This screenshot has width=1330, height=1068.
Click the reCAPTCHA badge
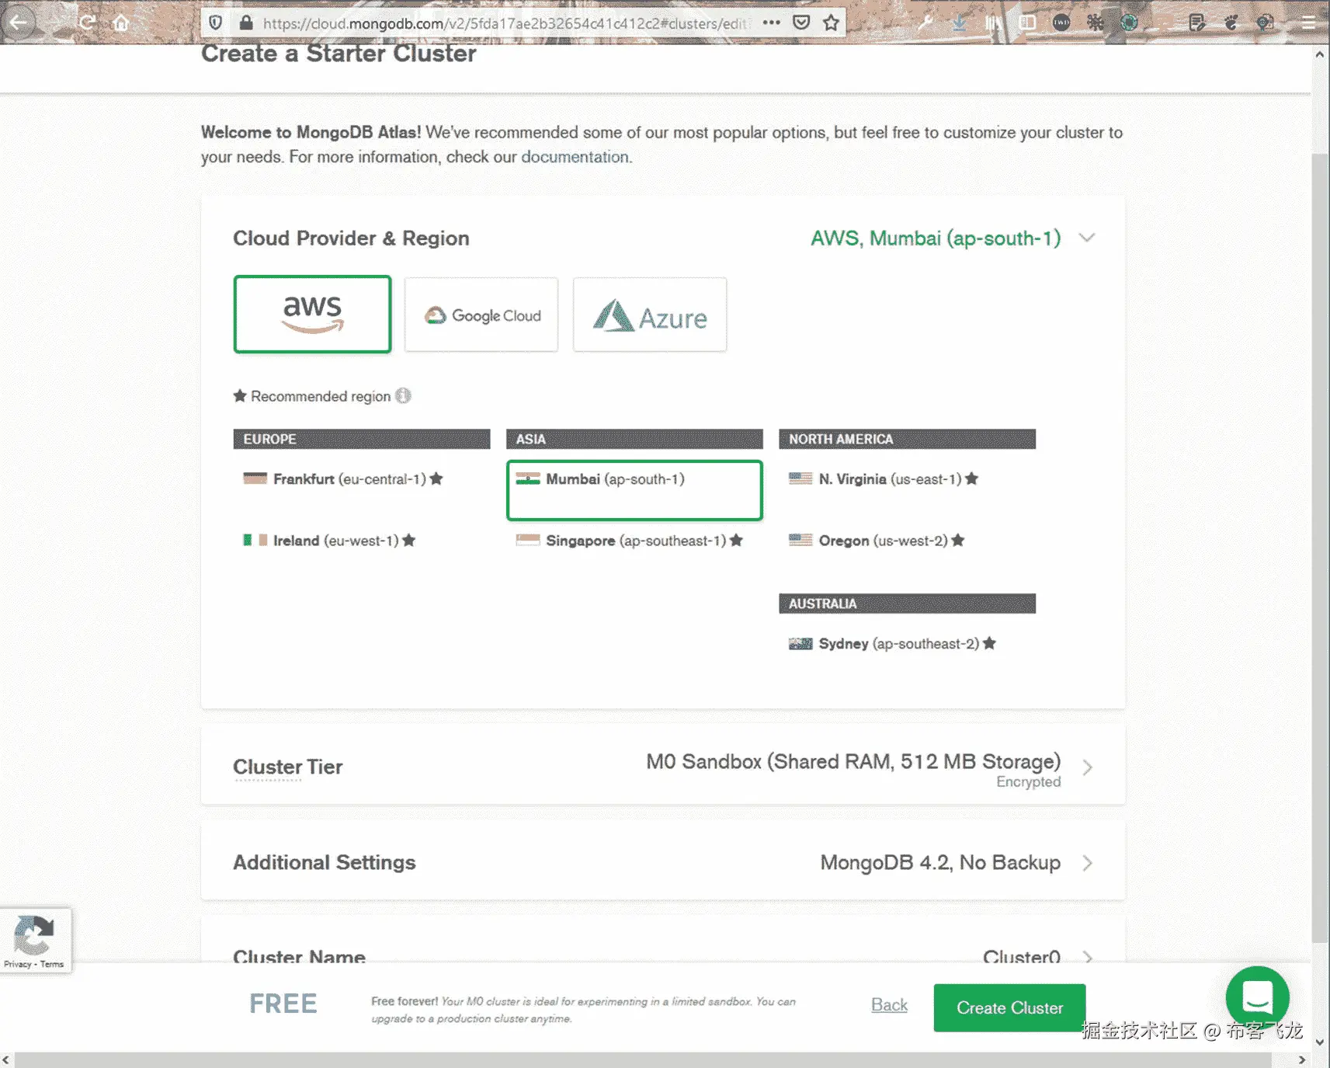click(36, 941)
